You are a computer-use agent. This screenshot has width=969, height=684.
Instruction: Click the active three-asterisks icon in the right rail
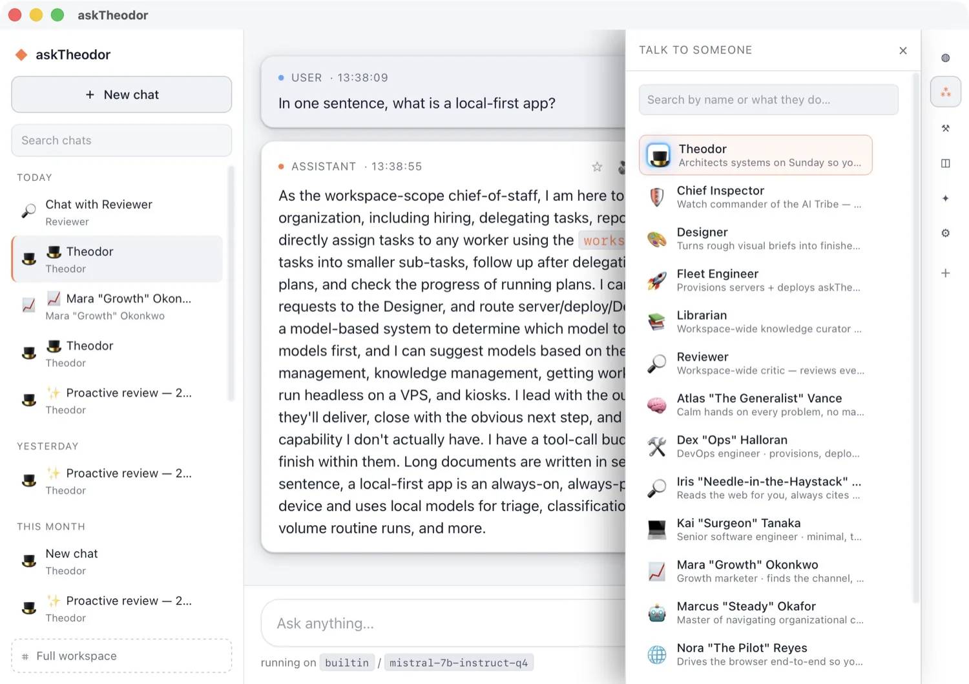[x=945, y=92]
